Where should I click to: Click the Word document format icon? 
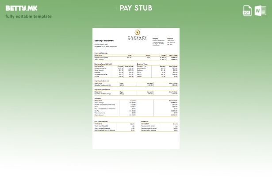click(x=261, y=11)
